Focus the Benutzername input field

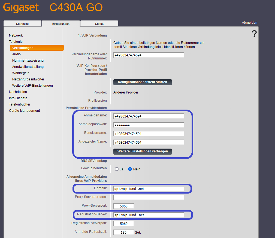[x=149, y=134]
